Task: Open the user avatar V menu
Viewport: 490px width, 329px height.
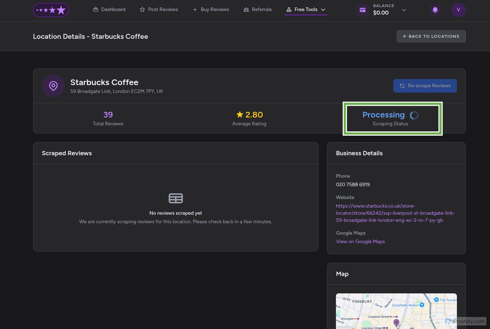Action: pos(458,10)
